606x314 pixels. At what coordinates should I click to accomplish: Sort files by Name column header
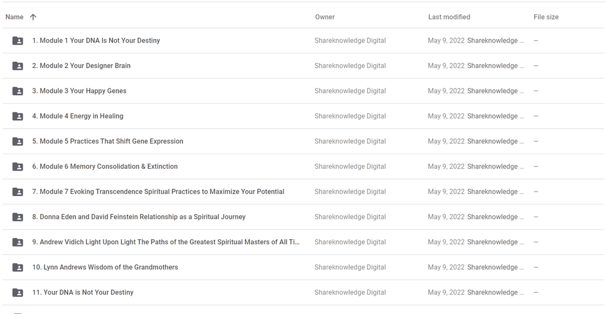point(14,17)
